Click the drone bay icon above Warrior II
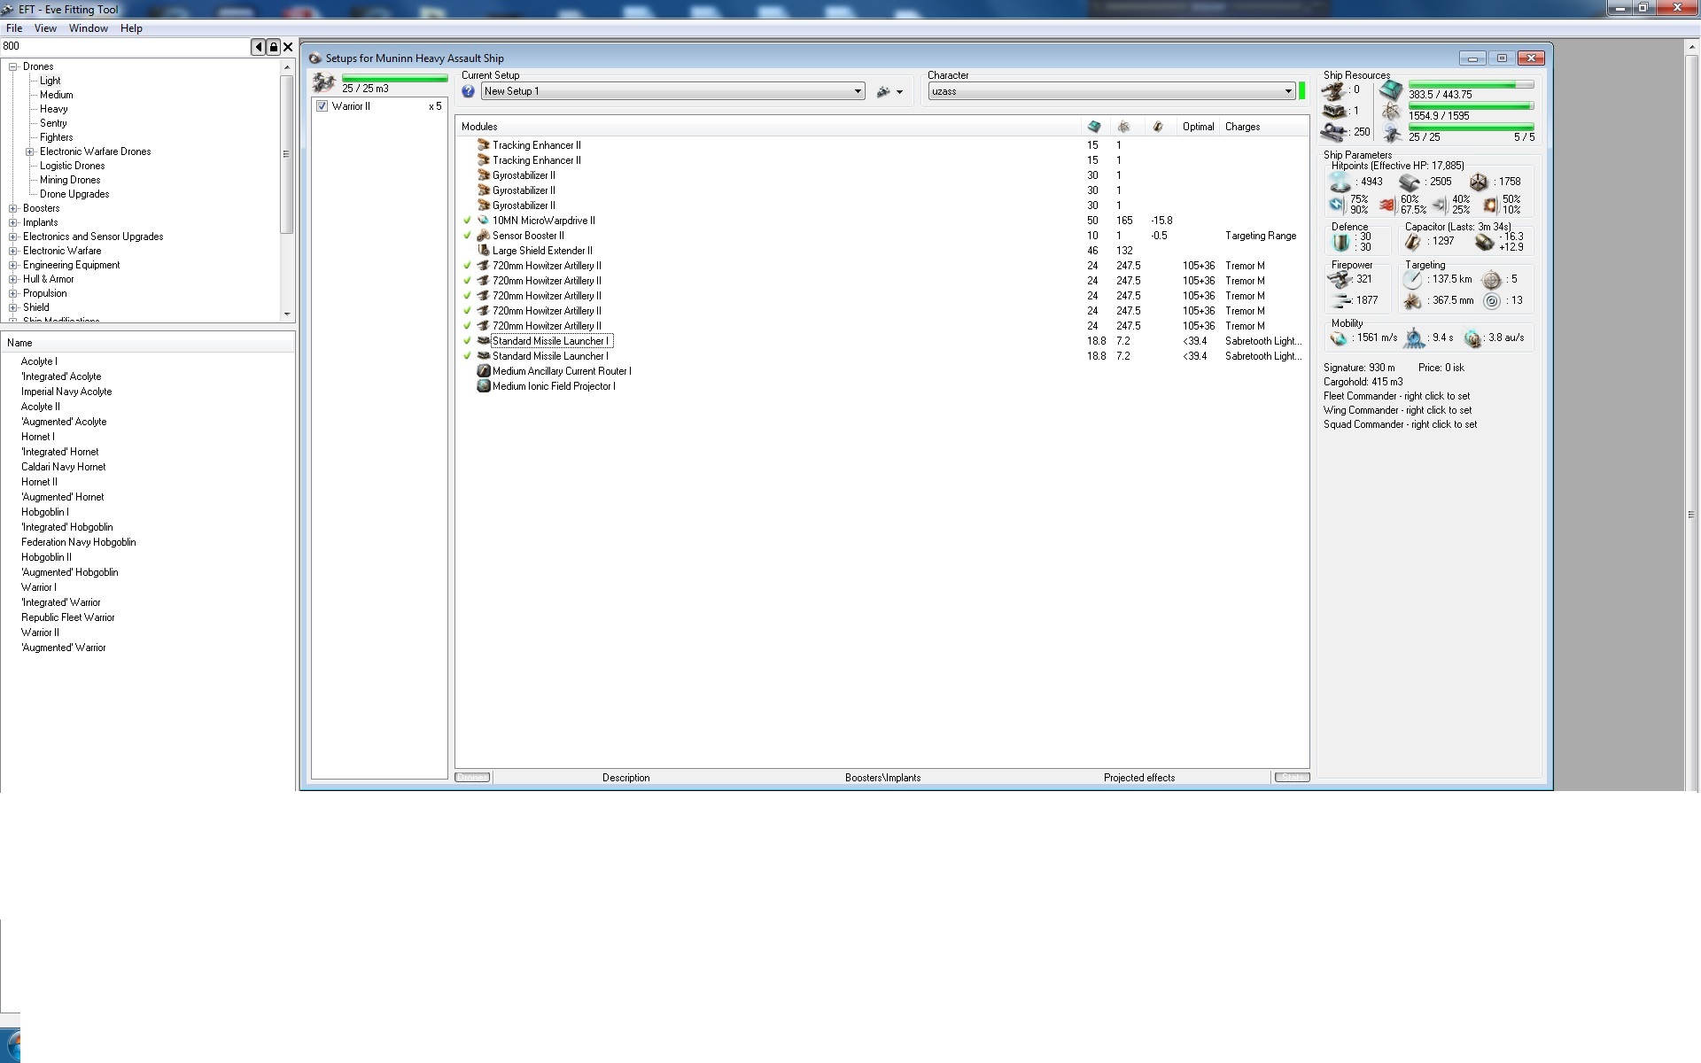 click(324, 83)
